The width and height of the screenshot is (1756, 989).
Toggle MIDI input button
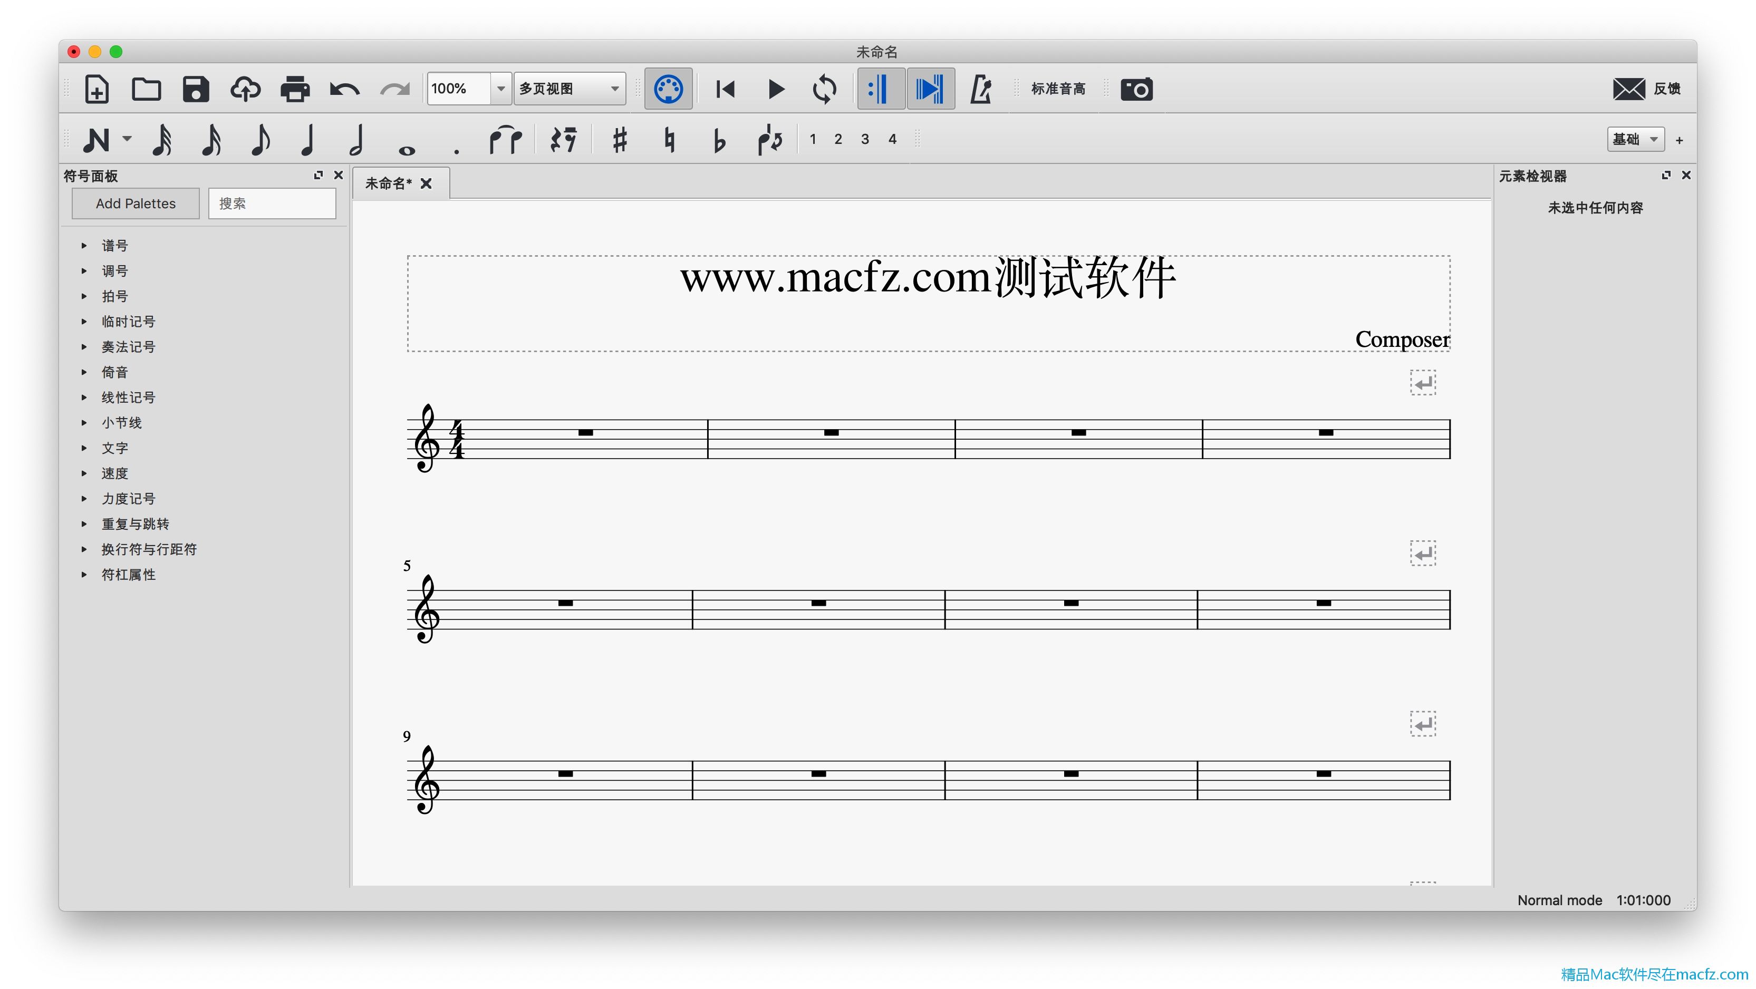[x=668, y=89]
